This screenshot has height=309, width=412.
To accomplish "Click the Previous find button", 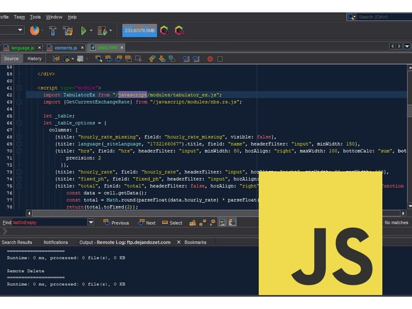I will [116, 223].
